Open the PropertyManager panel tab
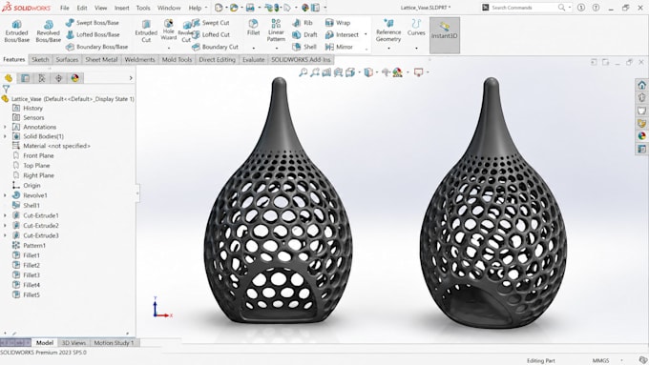Viewport: 649px width, 365px height. coord(25,78)
